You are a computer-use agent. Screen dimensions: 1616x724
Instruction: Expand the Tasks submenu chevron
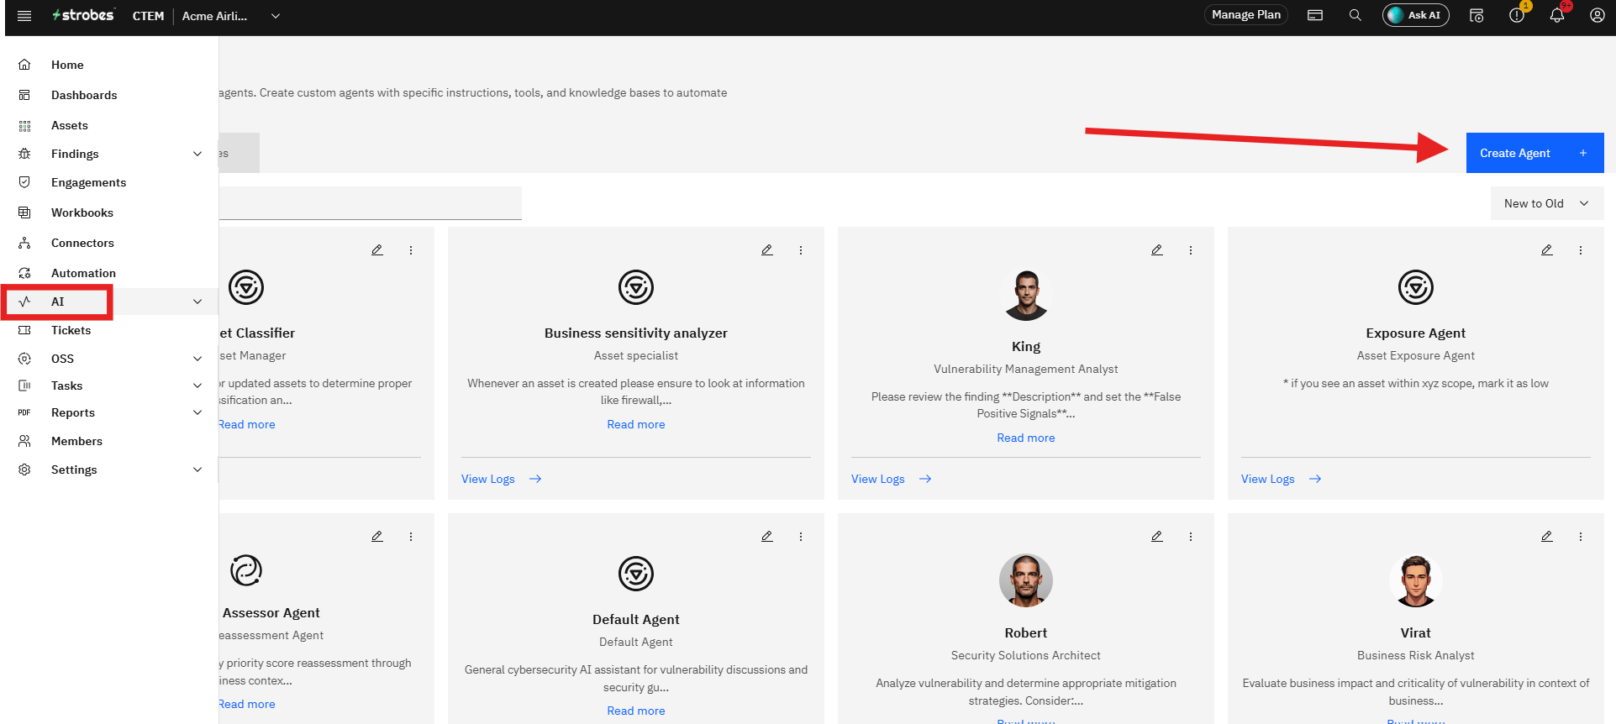coord(197,386)
